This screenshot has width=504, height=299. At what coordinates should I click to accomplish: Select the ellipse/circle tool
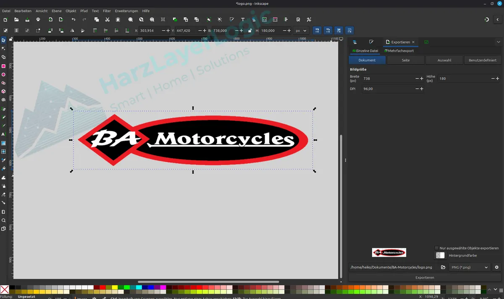[3, 75]
